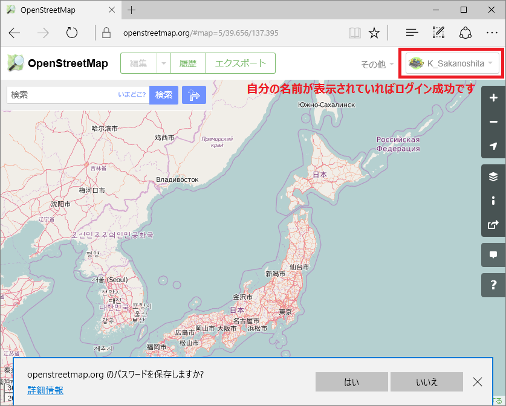Go forward in the browser

pyautogui.click(x=43, y=33)
